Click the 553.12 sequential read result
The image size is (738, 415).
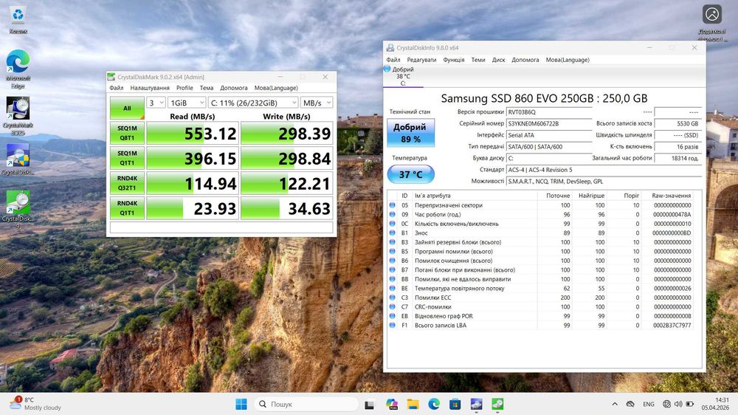(x=192, y=134)
